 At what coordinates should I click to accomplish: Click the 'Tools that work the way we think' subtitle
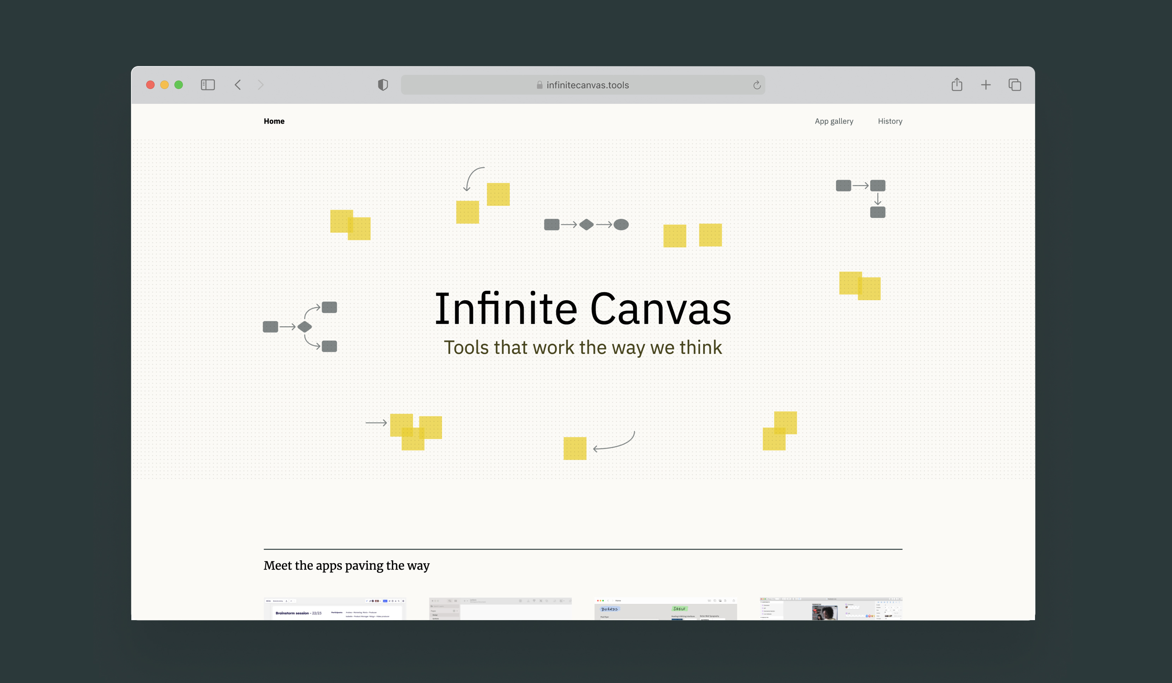583,347
